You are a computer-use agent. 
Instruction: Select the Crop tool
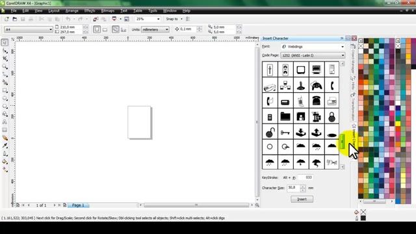pyautogui.click(x=5, y=58)
